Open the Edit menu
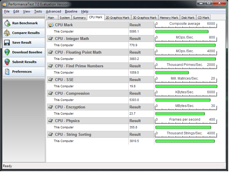 (16, 11)
